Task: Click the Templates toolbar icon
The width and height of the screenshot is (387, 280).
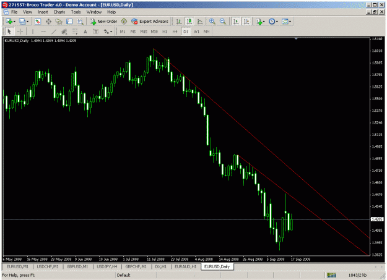Action: click(x=285, y=22)
